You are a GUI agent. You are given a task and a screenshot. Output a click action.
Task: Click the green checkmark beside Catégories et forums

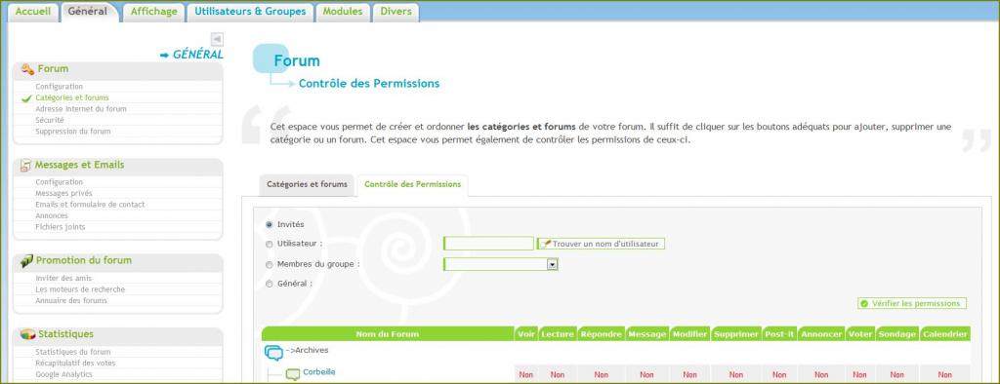click(26, 98)
